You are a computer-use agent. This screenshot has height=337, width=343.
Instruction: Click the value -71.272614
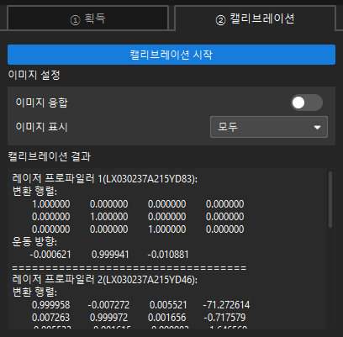coord(226,305)
